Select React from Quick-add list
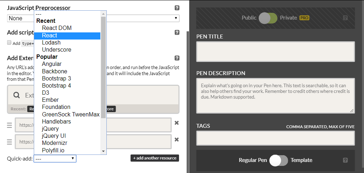 pos(49,35)
